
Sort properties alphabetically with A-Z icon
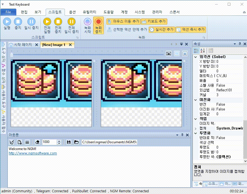tap(203, 51)
